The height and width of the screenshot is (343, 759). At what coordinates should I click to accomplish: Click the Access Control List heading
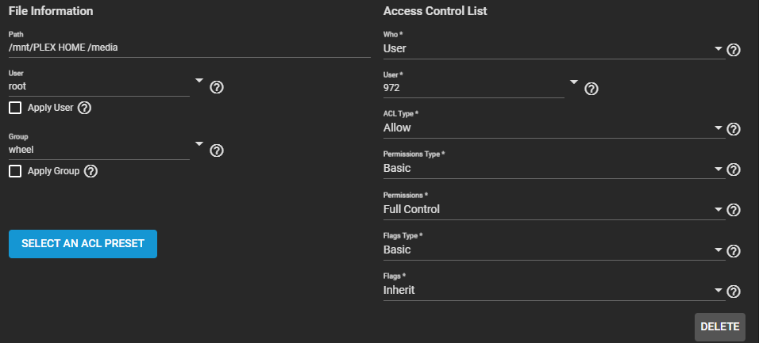435,11
